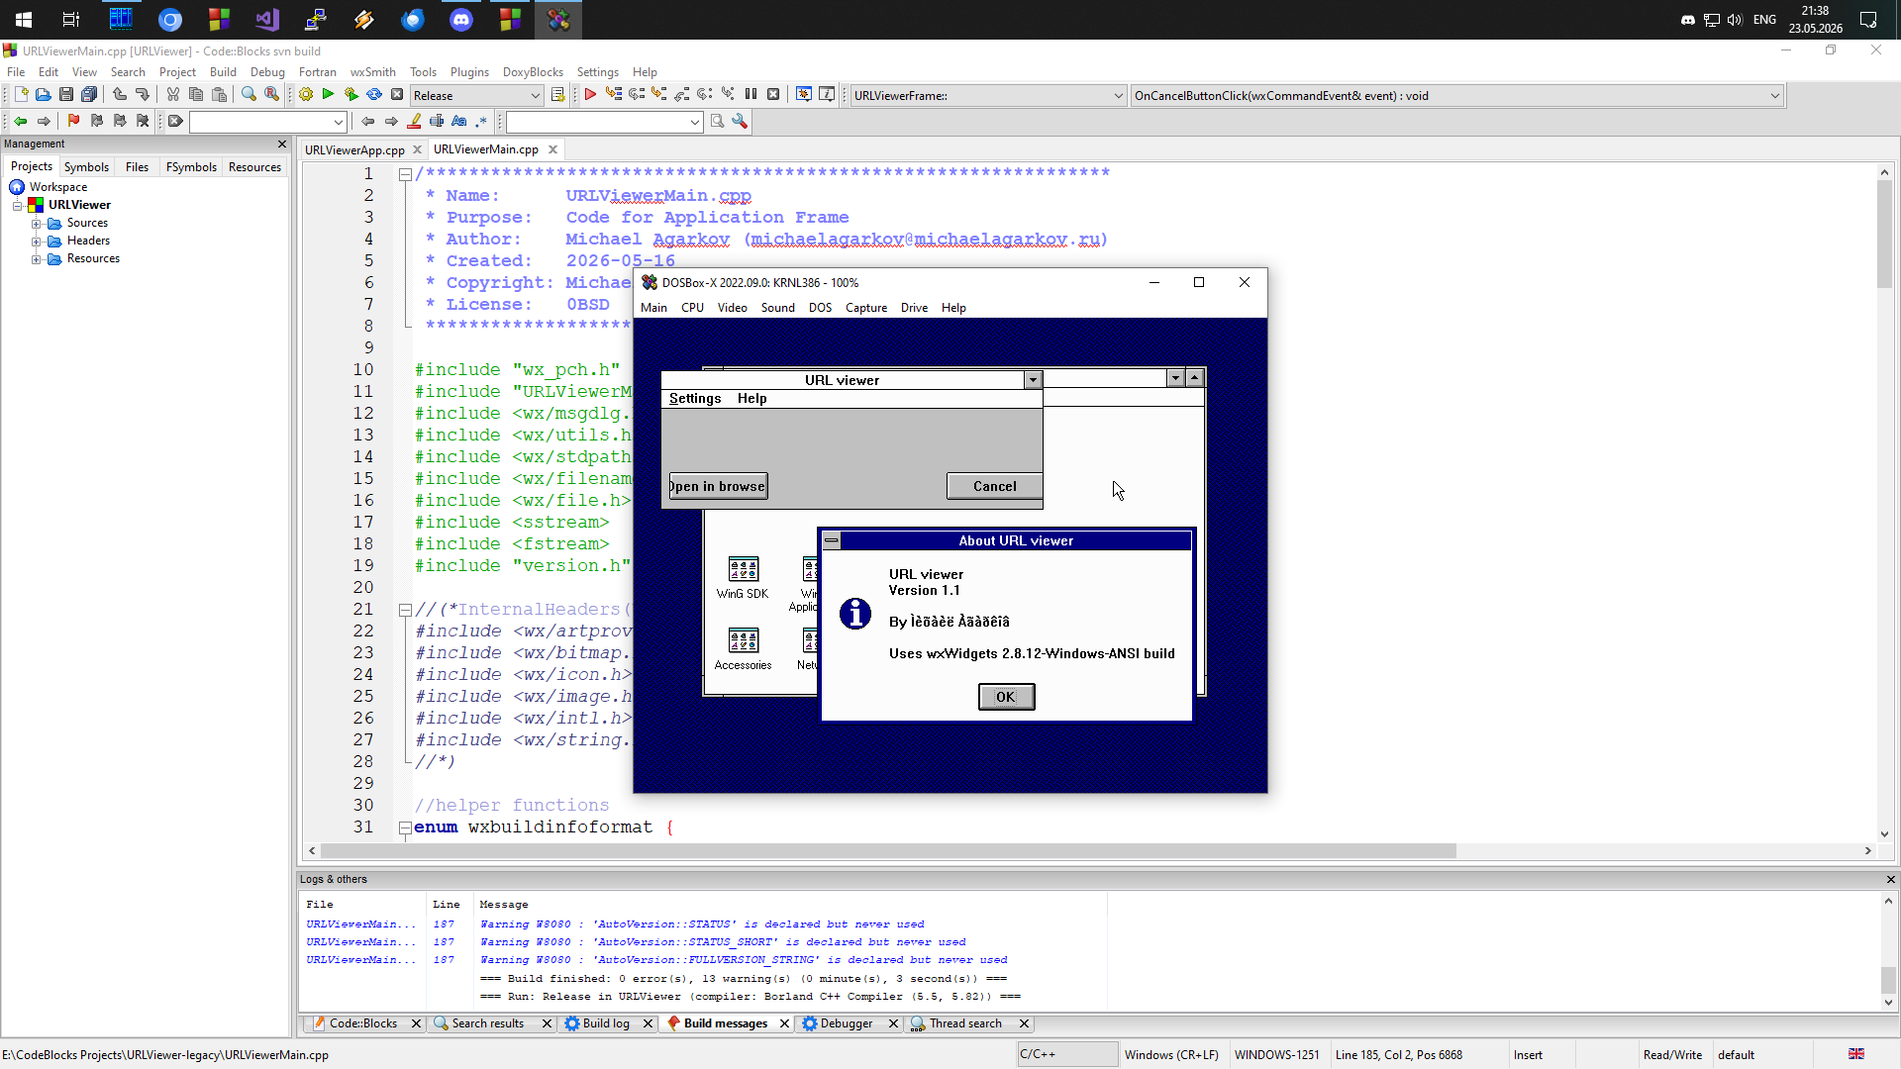Open the search options wrench icon
Viewport: 1901px width, 1069px height.
740,121
